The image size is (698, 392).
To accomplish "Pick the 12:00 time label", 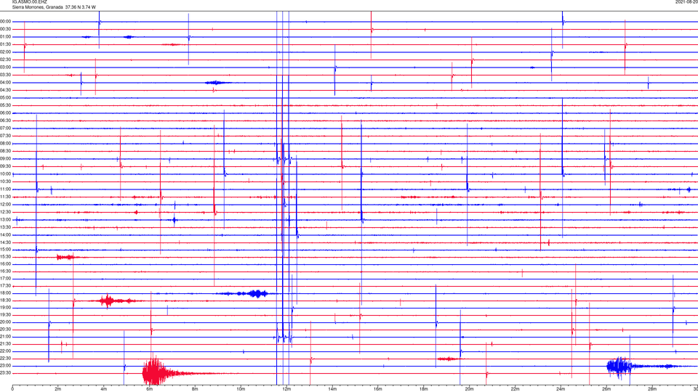I will click(6, 205).
